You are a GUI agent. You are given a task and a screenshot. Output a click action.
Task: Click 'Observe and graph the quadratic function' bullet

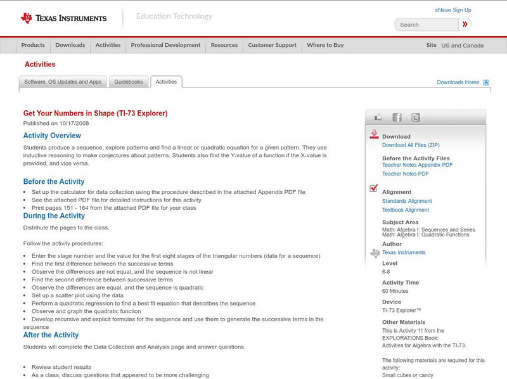point(86,311)
